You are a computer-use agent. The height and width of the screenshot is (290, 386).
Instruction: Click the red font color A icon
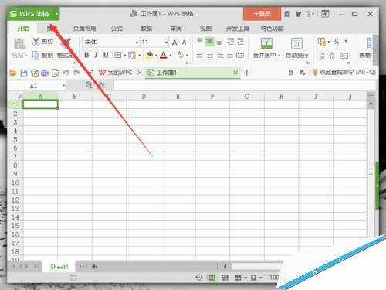coord(164,55)
